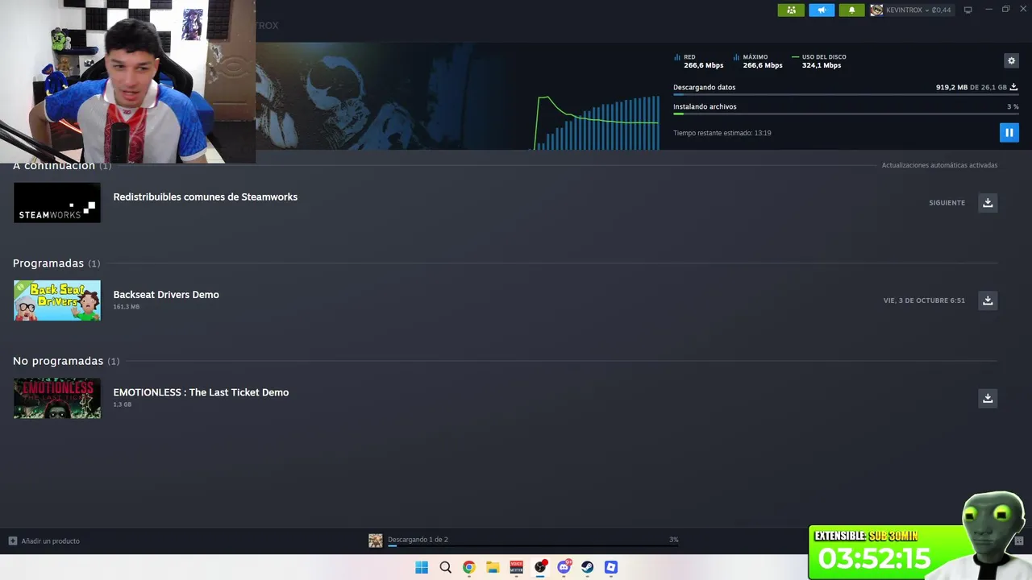
Task: Click the RED 266,6 Mbps legend
Action: (x=699, y=61)
